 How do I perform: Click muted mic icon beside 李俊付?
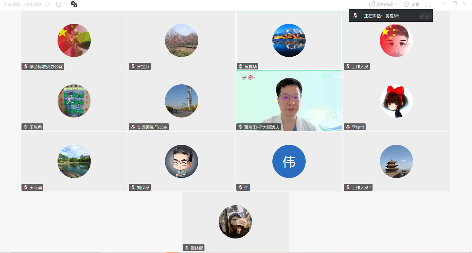348,127
